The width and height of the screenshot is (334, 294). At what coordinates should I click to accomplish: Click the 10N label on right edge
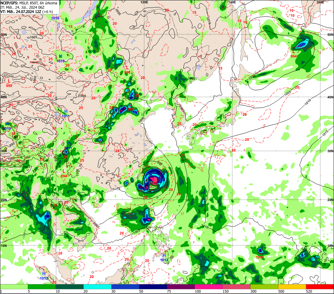coord(330,246)
